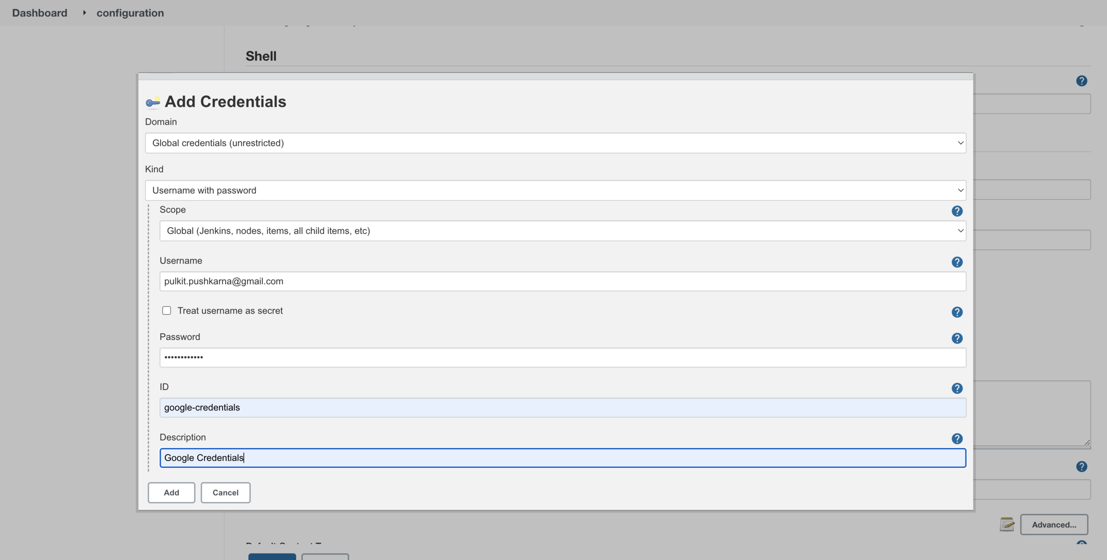
Task: Click into the Username field
Action: 562,281
